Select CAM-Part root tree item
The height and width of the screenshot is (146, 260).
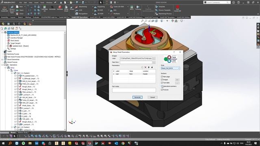click(13, 32)
